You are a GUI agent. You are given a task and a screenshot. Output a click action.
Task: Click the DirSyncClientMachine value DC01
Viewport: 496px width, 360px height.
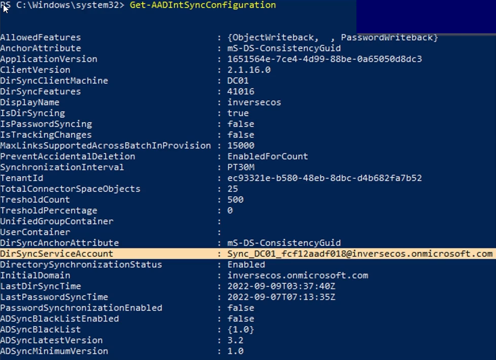pos(238,81)
